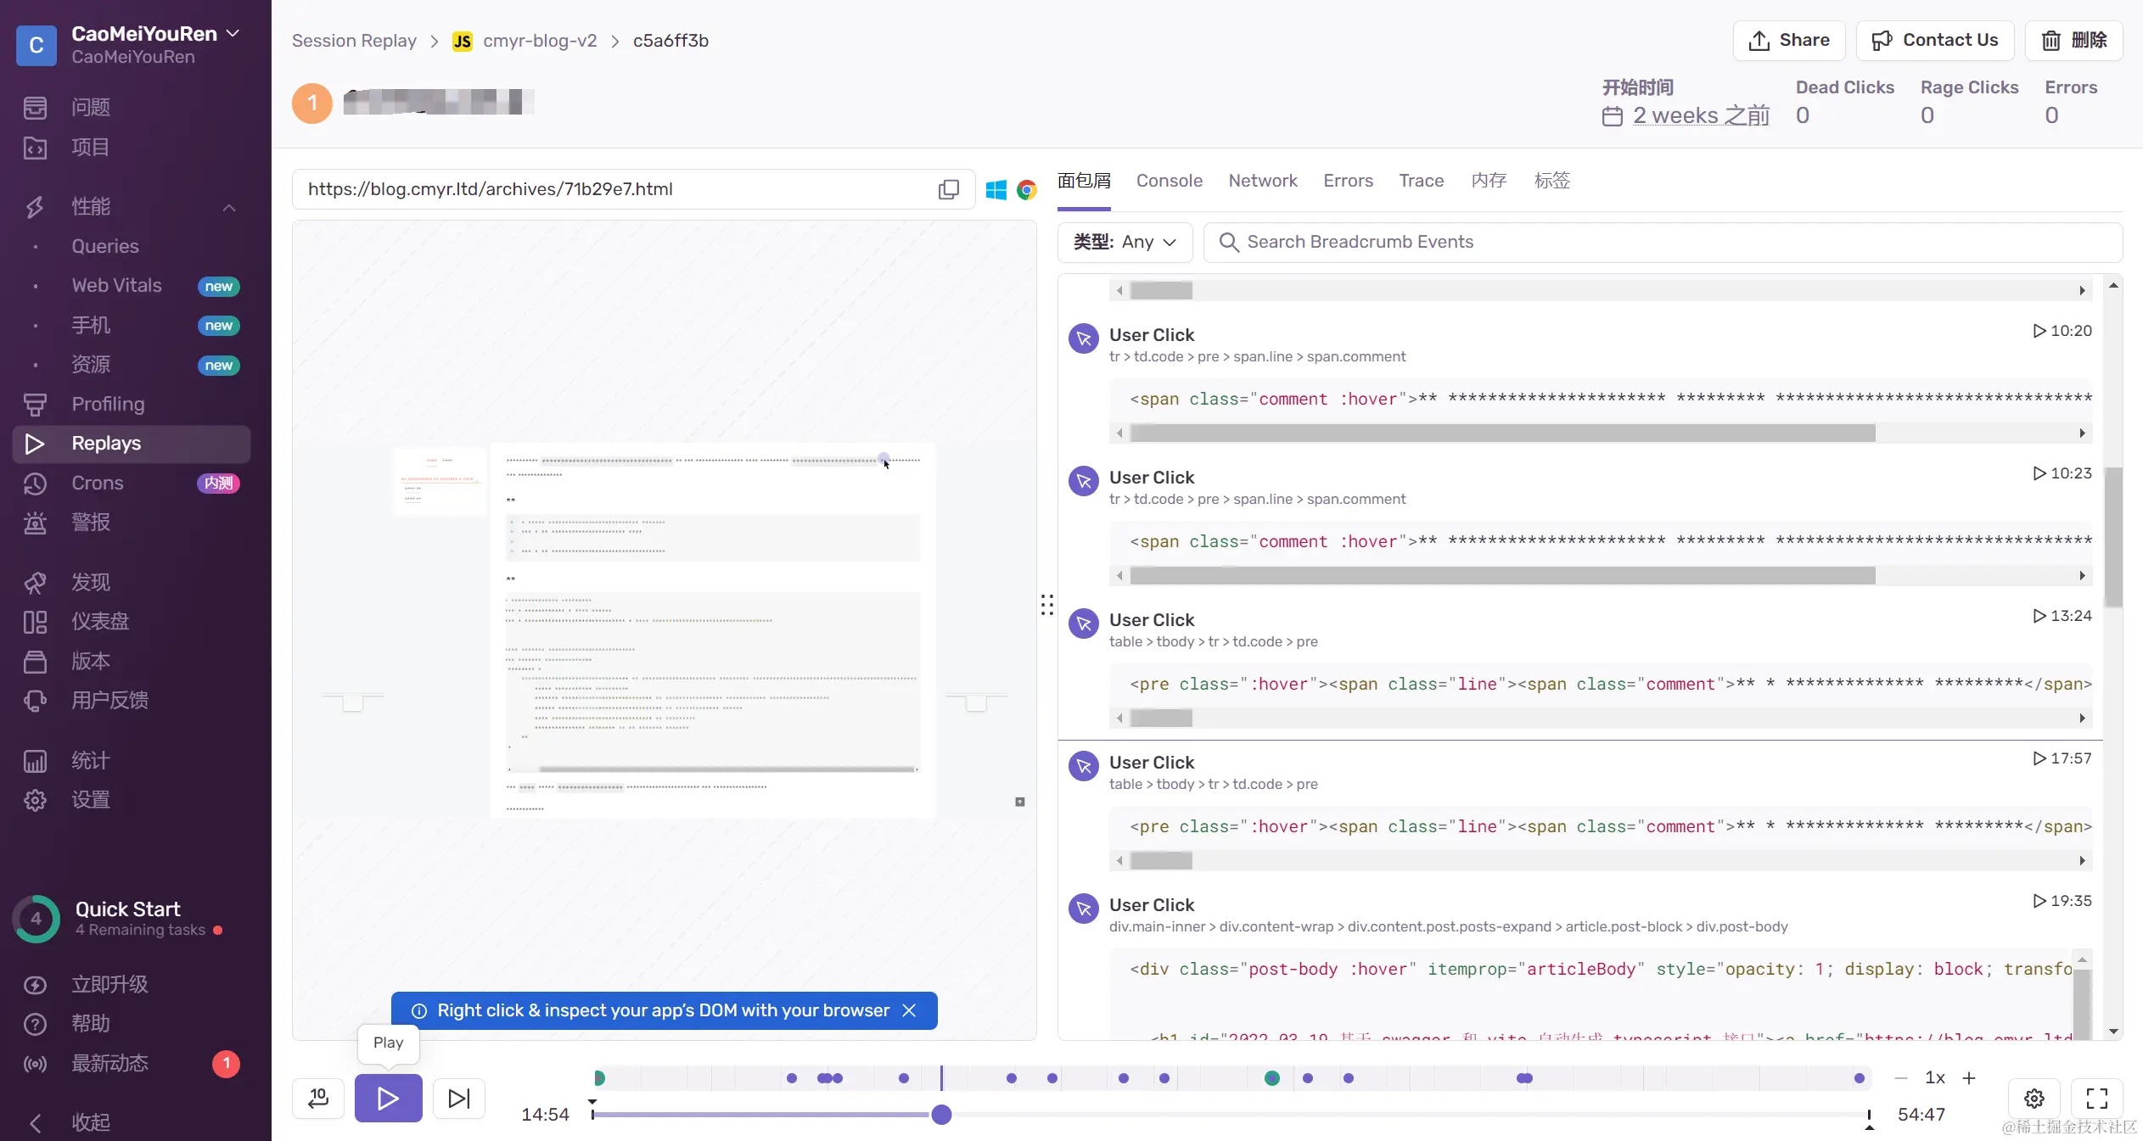The image size is (2143, 1141).
Task: Open replay settings gear icon
Action: tap(2034, 1099)
